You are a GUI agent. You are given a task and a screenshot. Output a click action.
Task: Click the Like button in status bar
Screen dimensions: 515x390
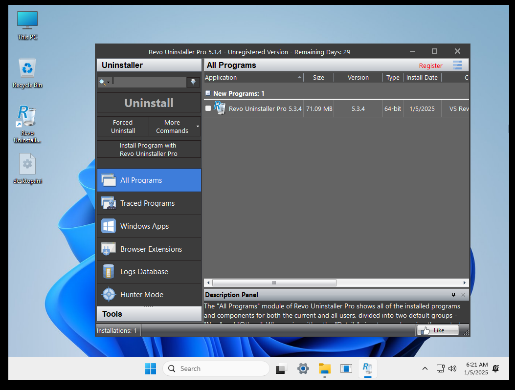(438, 330)
